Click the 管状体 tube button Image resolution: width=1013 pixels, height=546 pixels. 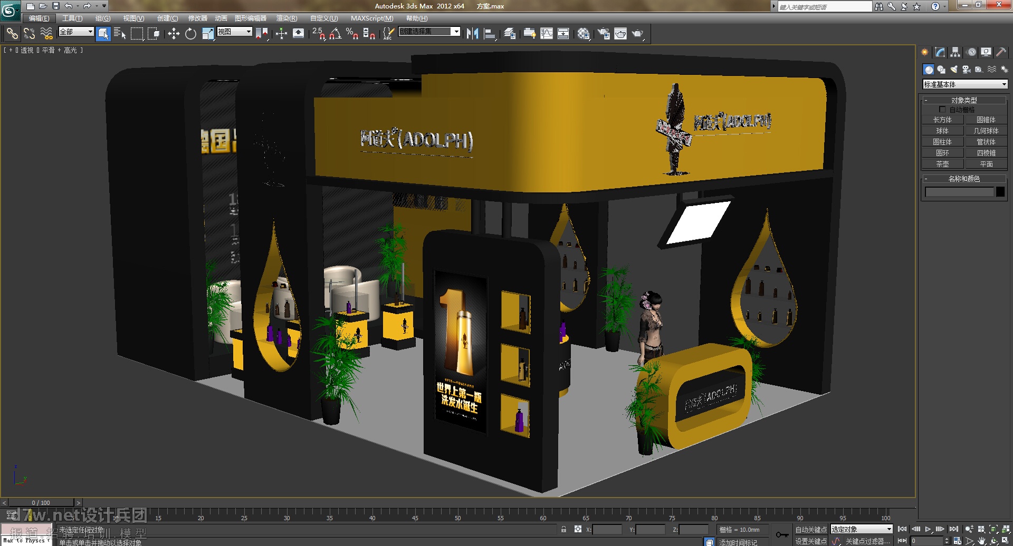(x=986, y=142)
